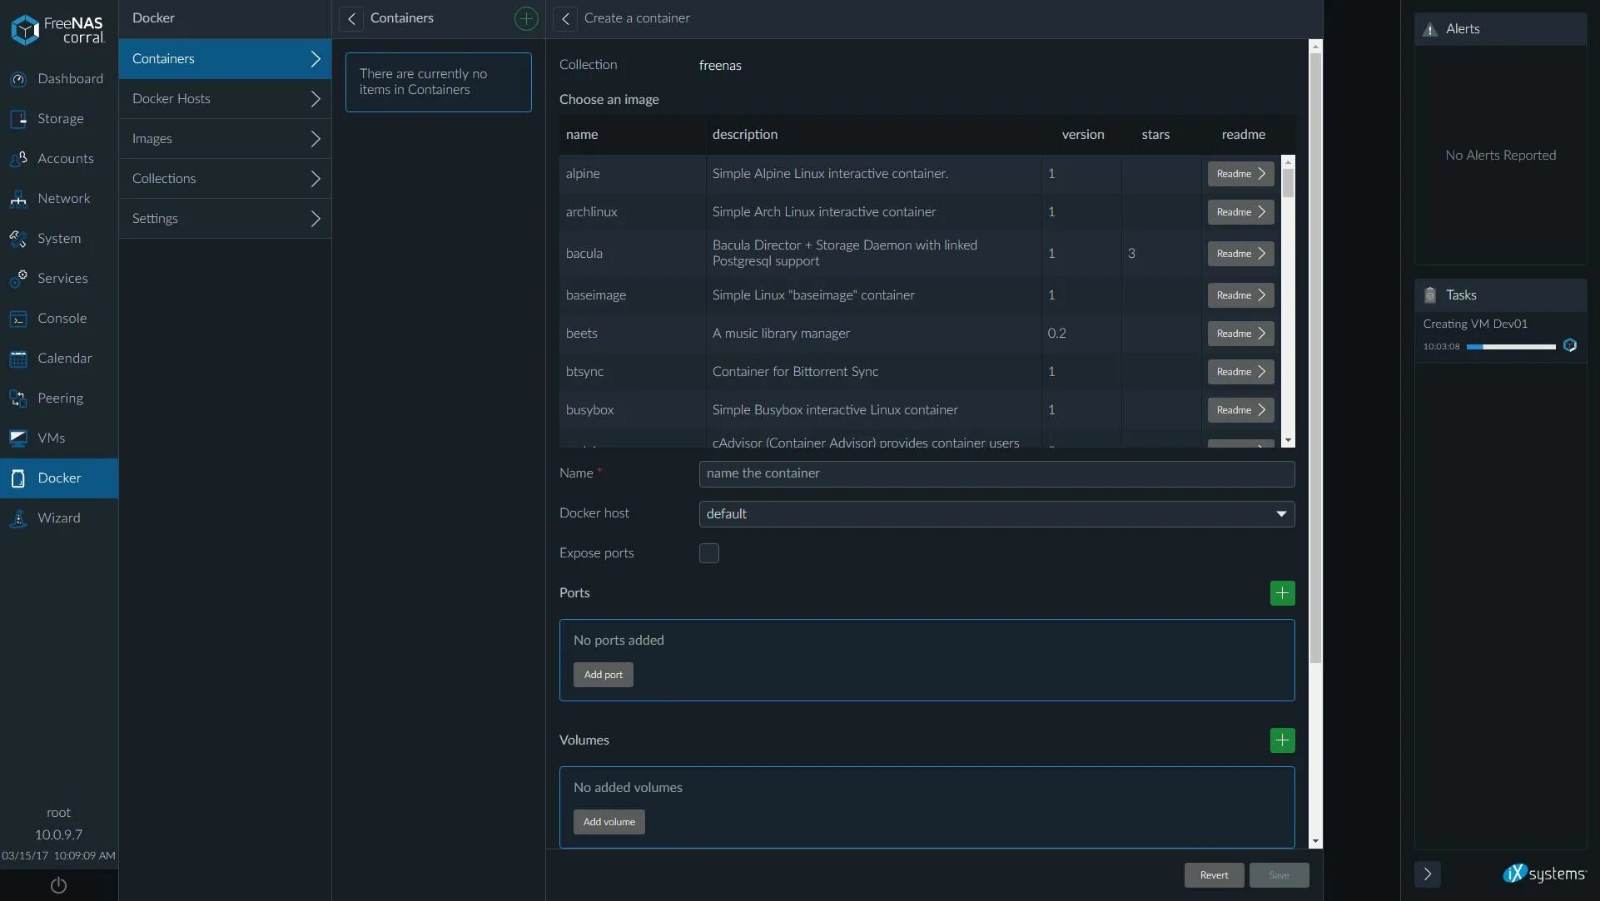The image size is (1600, 901).
Task: Create a new container with the green plus
Action: (526, 18)
